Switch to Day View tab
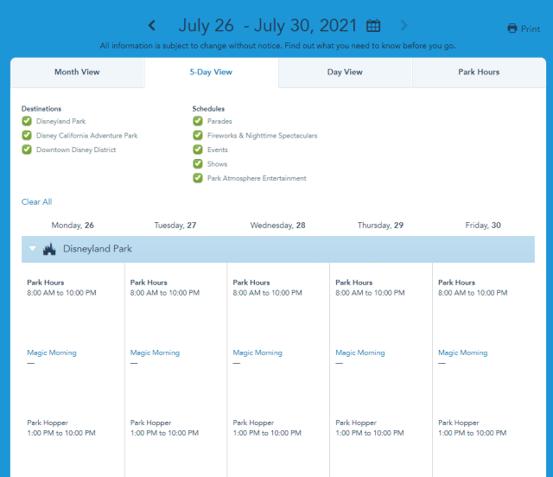Viewport: 553px width, 477px height. pos(345,73)
